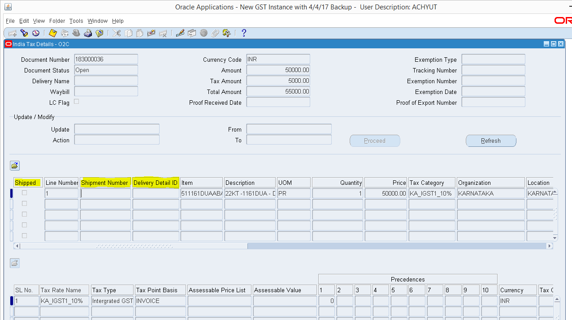This screenshot has height=320, width=572.
Task: Open the Show Navigator icon
Action: (x=36, y=33)
